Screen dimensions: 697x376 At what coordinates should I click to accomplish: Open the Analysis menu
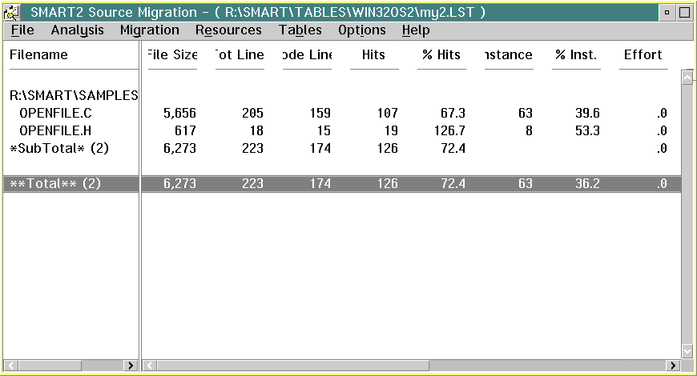click(77, 30)
